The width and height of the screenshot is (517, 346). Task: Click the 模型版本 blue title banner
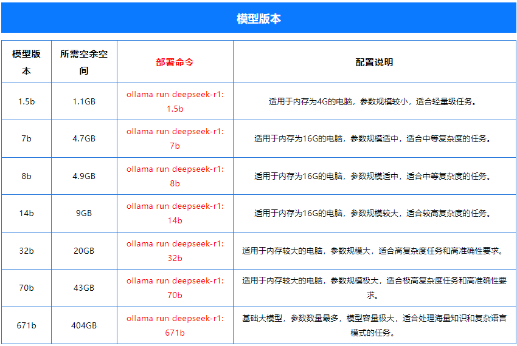point(258,18)
